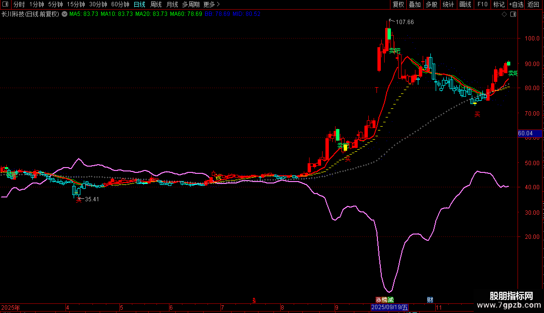Image resolution: width=544 pixels, height=313 pixels.
Task: Click the 复权 adjustment button
Action: (398, 4)
